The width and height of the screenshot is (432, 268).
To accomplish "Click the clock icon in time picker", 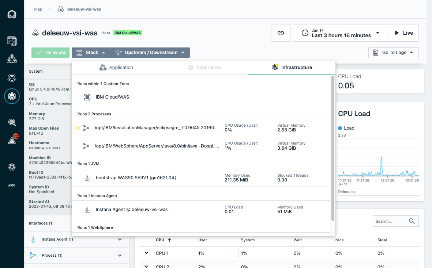I will 305,33.
